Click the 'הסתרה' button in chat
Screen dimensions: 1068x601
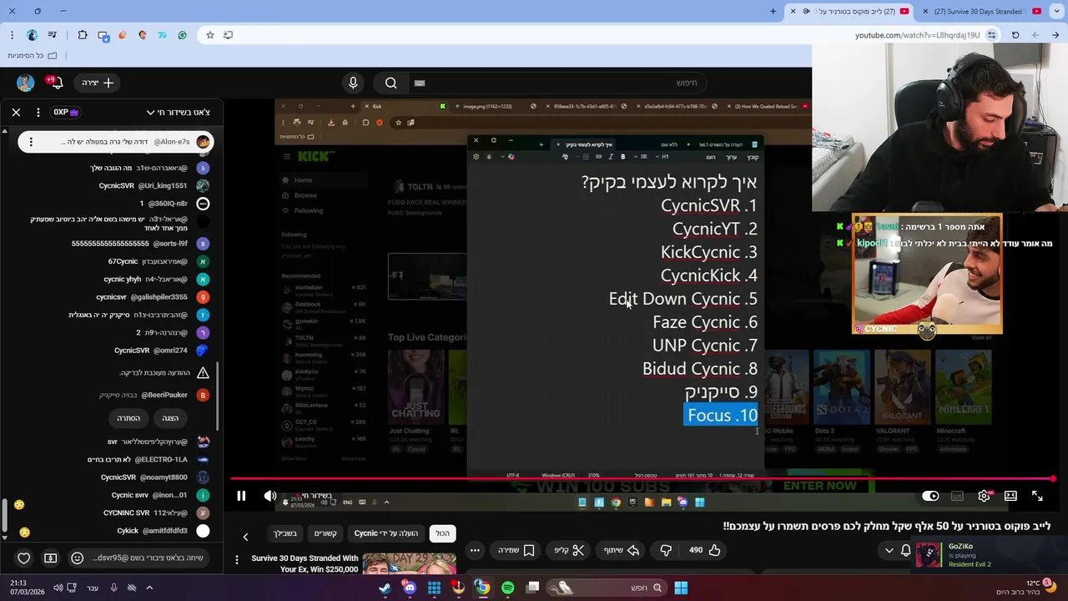[x=128, y=418]
